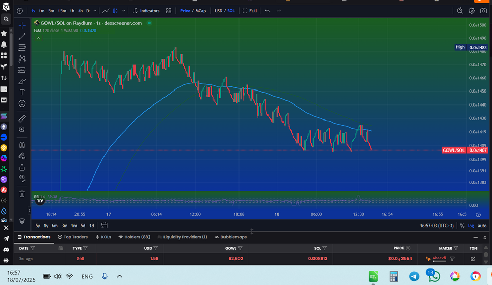Open alerts bell in sidebar
The image size is (492, 285).
(4, 44)
